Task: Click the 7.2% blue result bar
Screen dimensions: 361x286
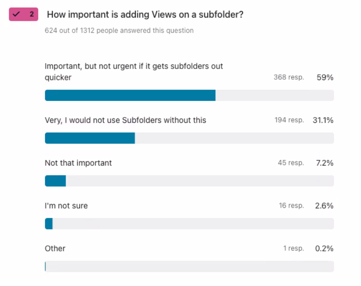Action: [55, 181]
